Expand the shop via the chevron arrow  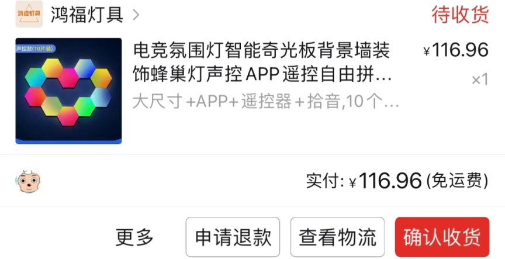click(136, 15)
